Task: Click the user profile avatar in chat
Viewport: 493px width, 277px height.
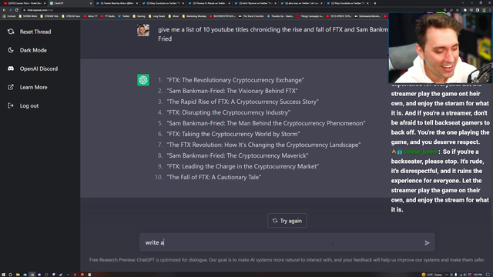Action: tap(143, 30)
